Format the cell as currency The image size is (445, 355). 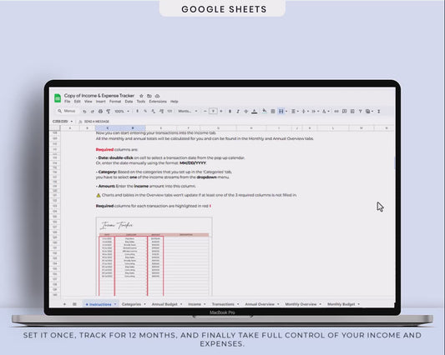click(138, 111)
